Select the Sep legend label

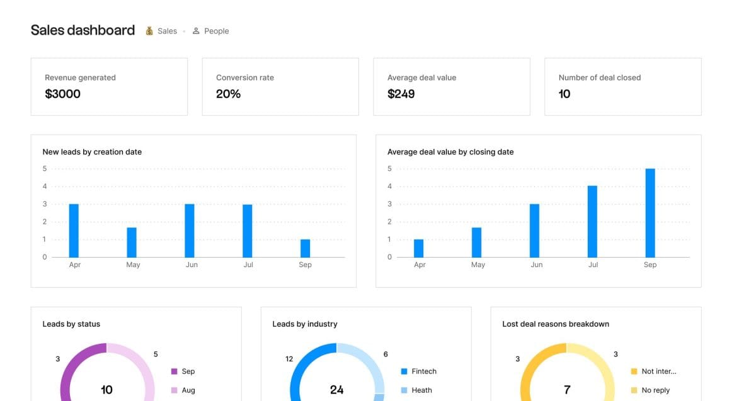(x=188, y=371)
